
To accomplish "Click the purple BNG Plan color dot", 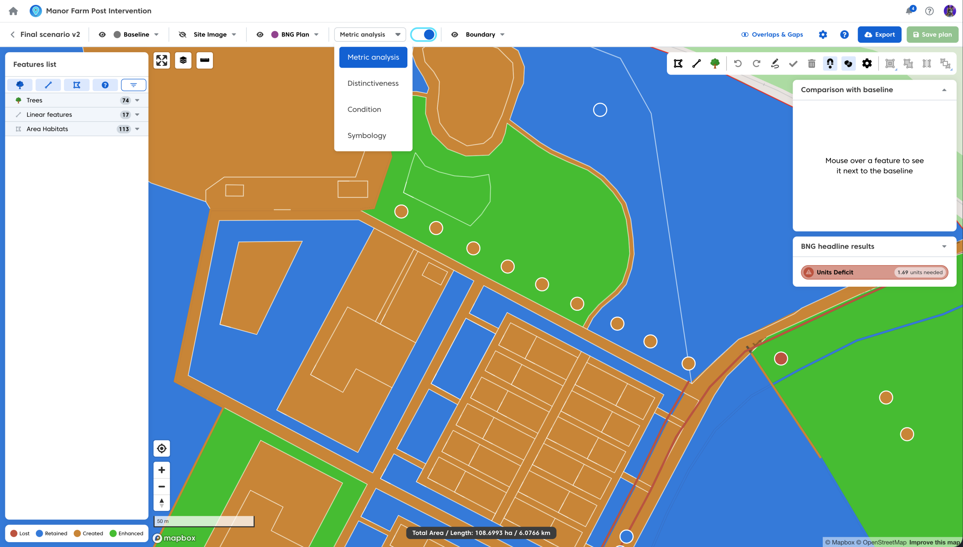I will point(275,35).
